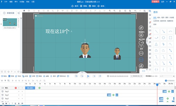Open the folder sidebar icon
The image size is (176, 106).
tap(150, 46)
